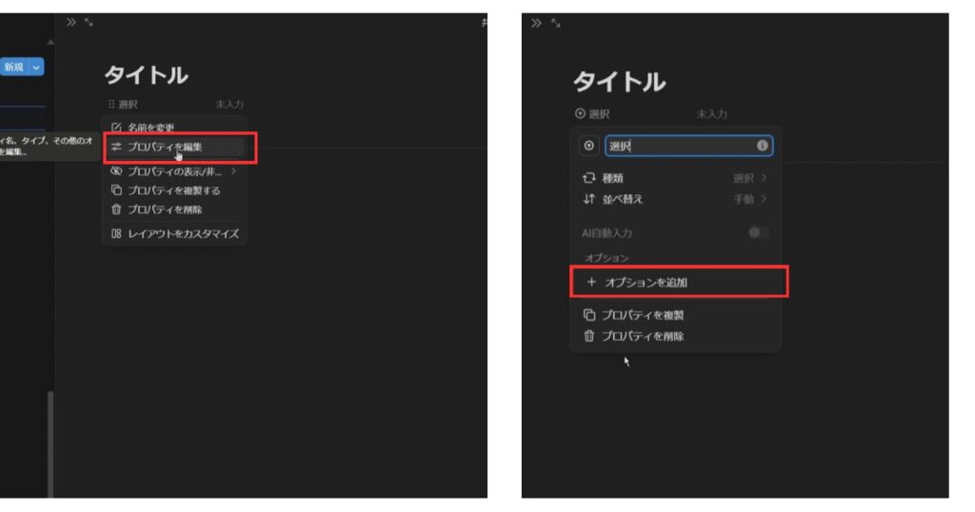Click the double-chevron icon in left panel
This screenshot has width=975, height=512.
click(71, 22)
